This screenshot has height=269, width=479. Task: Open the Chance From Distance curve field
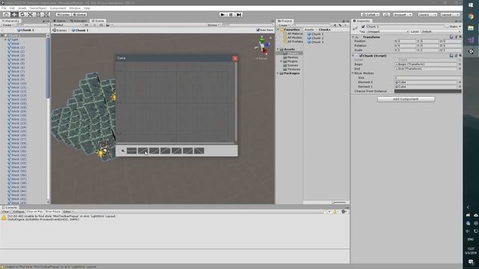427,91
